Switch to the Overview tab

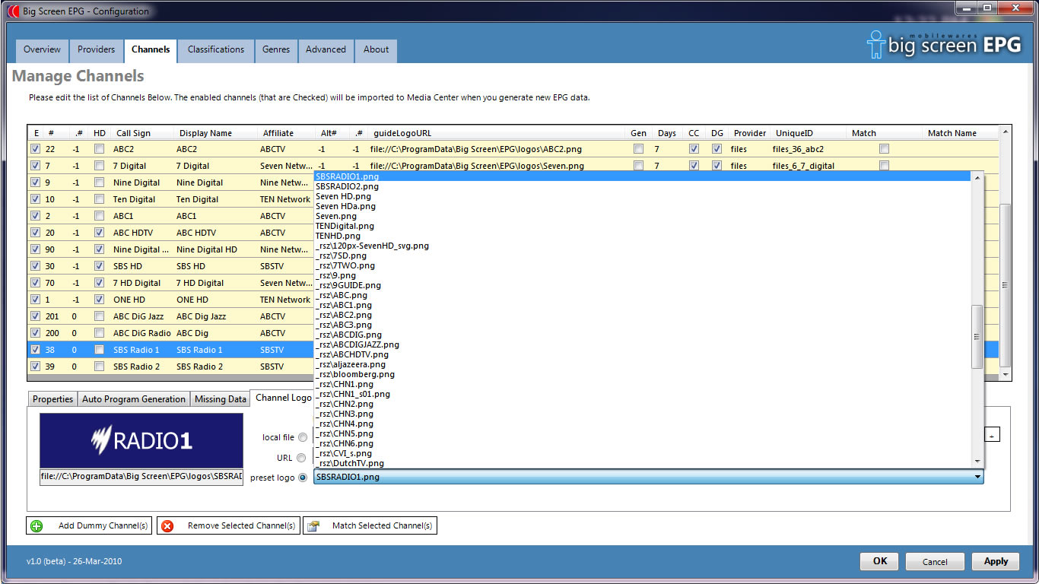(42, 50)
